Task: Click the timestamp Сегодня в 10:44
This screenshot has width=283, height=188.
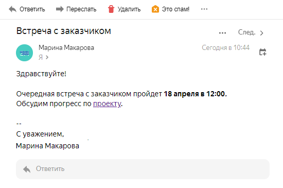Action: [x=225, y=48]
